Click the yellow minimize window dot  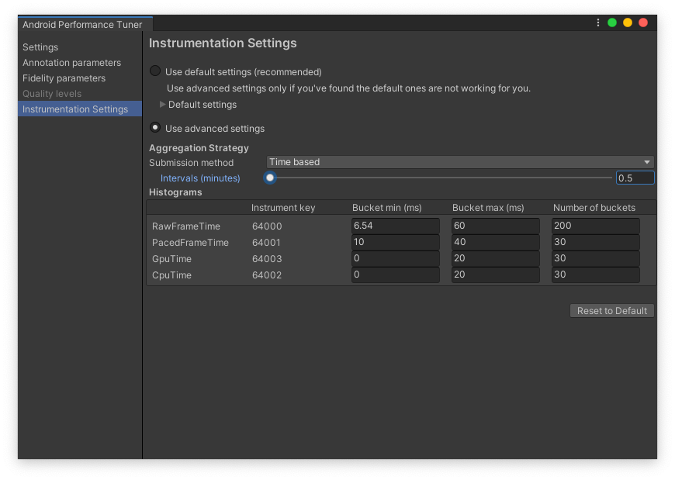pyautogui.click(x=628, y=22)
